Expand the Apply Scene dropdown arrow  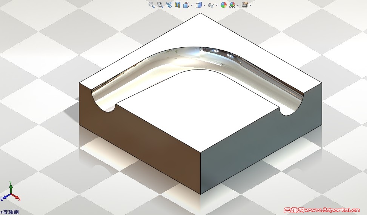(x=238, y=5)
